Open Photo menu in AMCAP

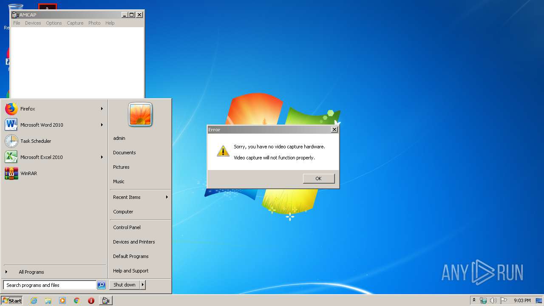pos(94,23)
